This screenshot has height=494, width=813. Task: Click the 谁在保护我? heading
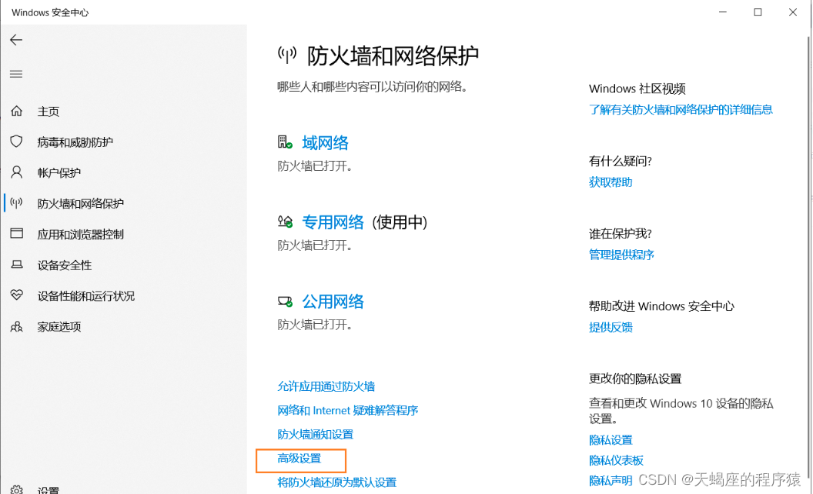(x=620, y=234)
